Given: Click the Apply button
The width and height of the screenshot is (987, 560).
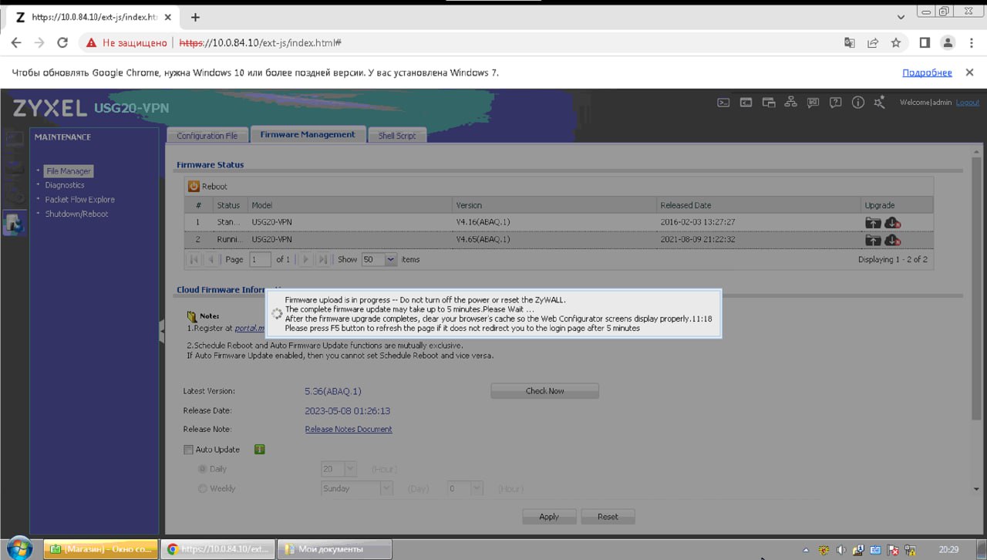Looking at the screenshot, I should coord(549,517).
